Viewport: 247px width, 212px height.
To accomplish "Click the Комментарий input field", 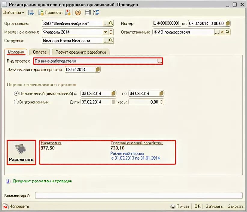I will pyautogui.click(x=139, y=196).
